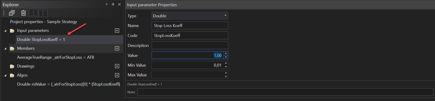Open the Explorer panel options dropdown arrow

click(x=107, y=4)
